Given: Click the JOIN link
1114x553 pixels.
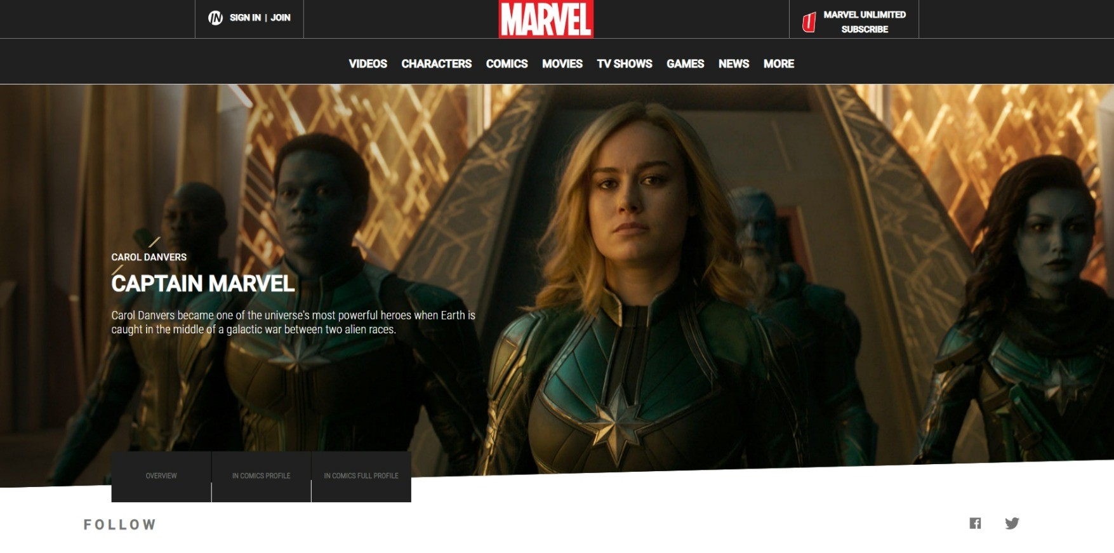Looking at the screenshot, I should click(281, 18).
